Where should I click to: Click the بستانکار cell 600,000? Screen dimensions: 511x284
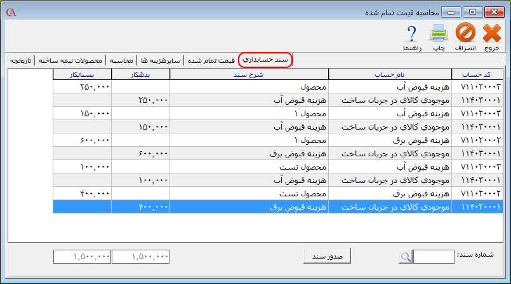pyautogui.click(x=82, y=140)
